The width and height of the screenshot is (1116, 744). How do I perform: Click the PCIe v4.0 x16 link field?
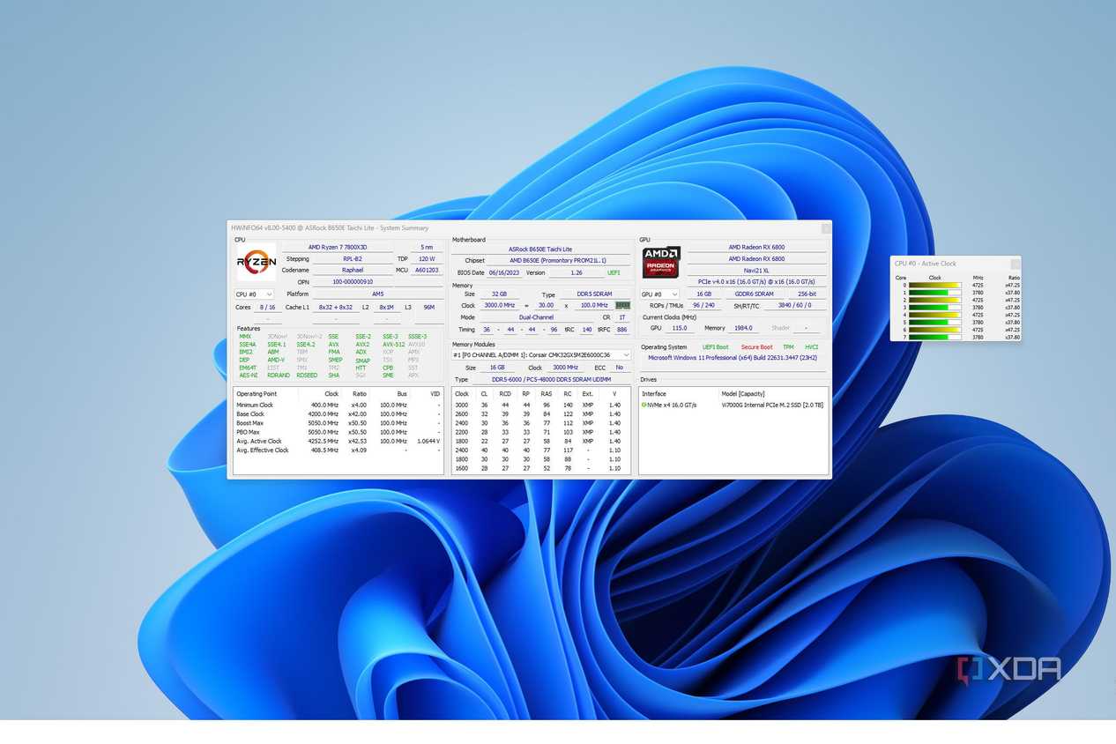(x=756, y=282)
